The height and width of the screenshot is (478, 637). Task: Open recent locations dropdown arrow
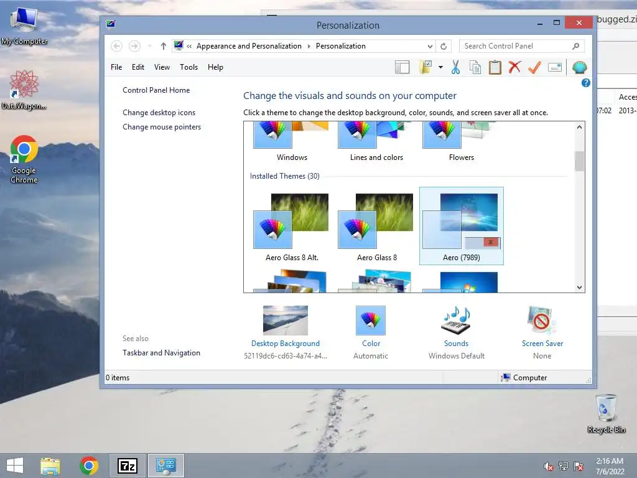pos(149,46)
